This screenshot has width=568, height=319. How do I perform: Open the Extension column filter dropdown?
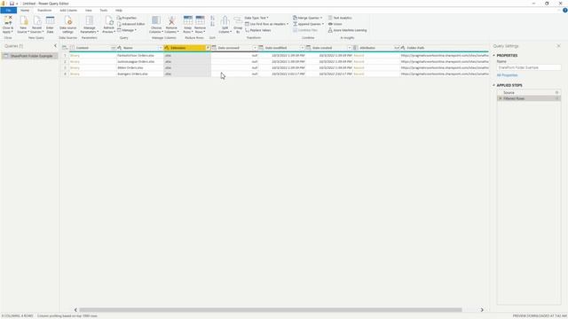pyautogui.click(x=208, y=48)
